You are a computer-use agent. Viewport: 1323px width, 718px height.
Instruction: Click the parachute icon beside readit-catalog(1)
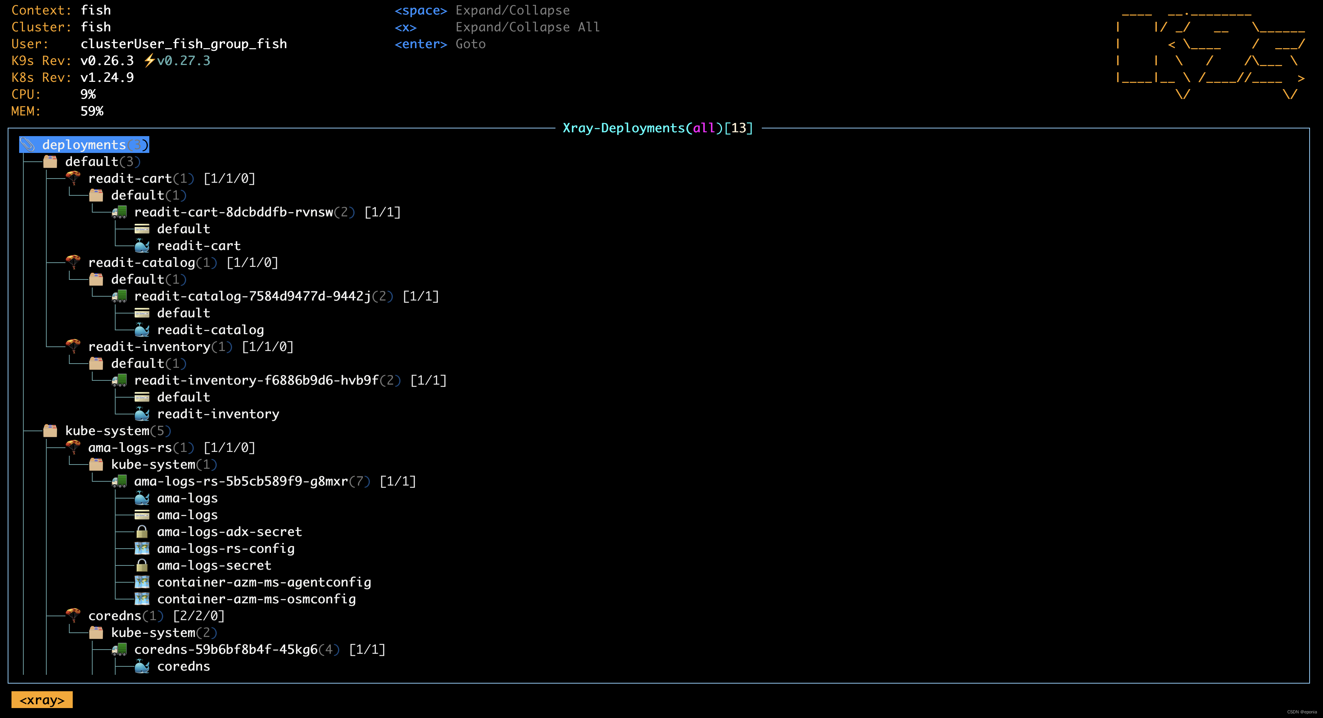[x=73, y=262]
